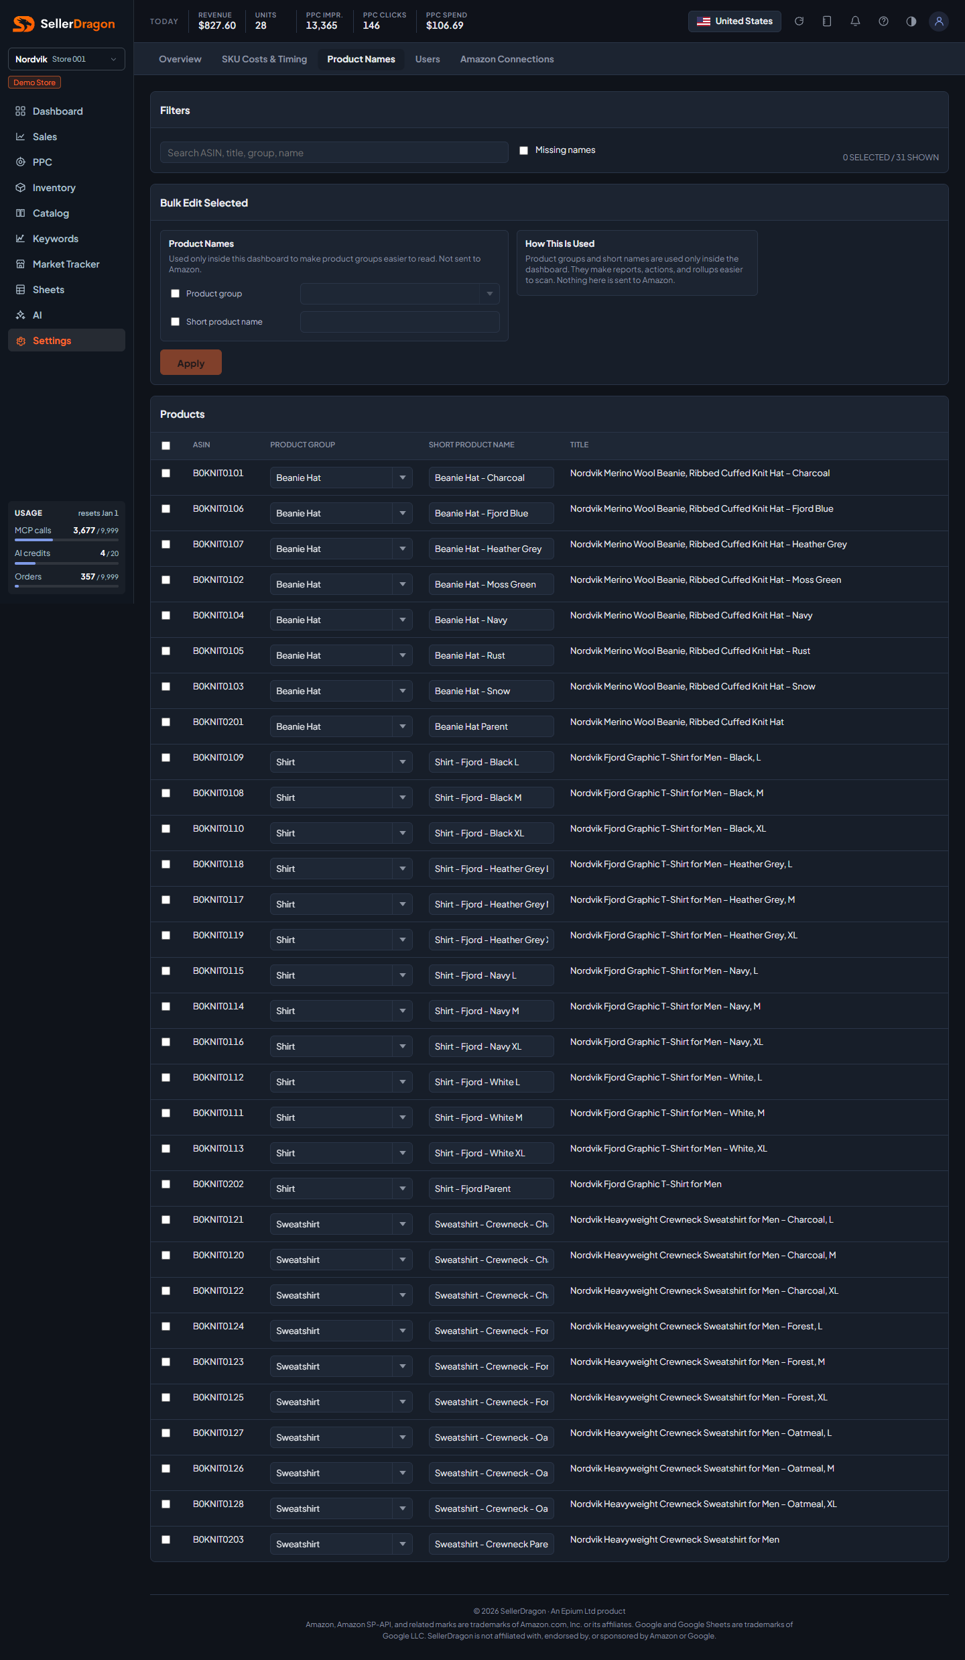Click the refresh data icon in header
This screenshot has height=1660, width=965.
(x=799, y=21)
